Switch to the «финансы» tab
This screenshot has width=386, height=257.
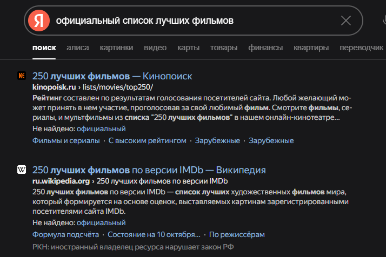(265, 48)
